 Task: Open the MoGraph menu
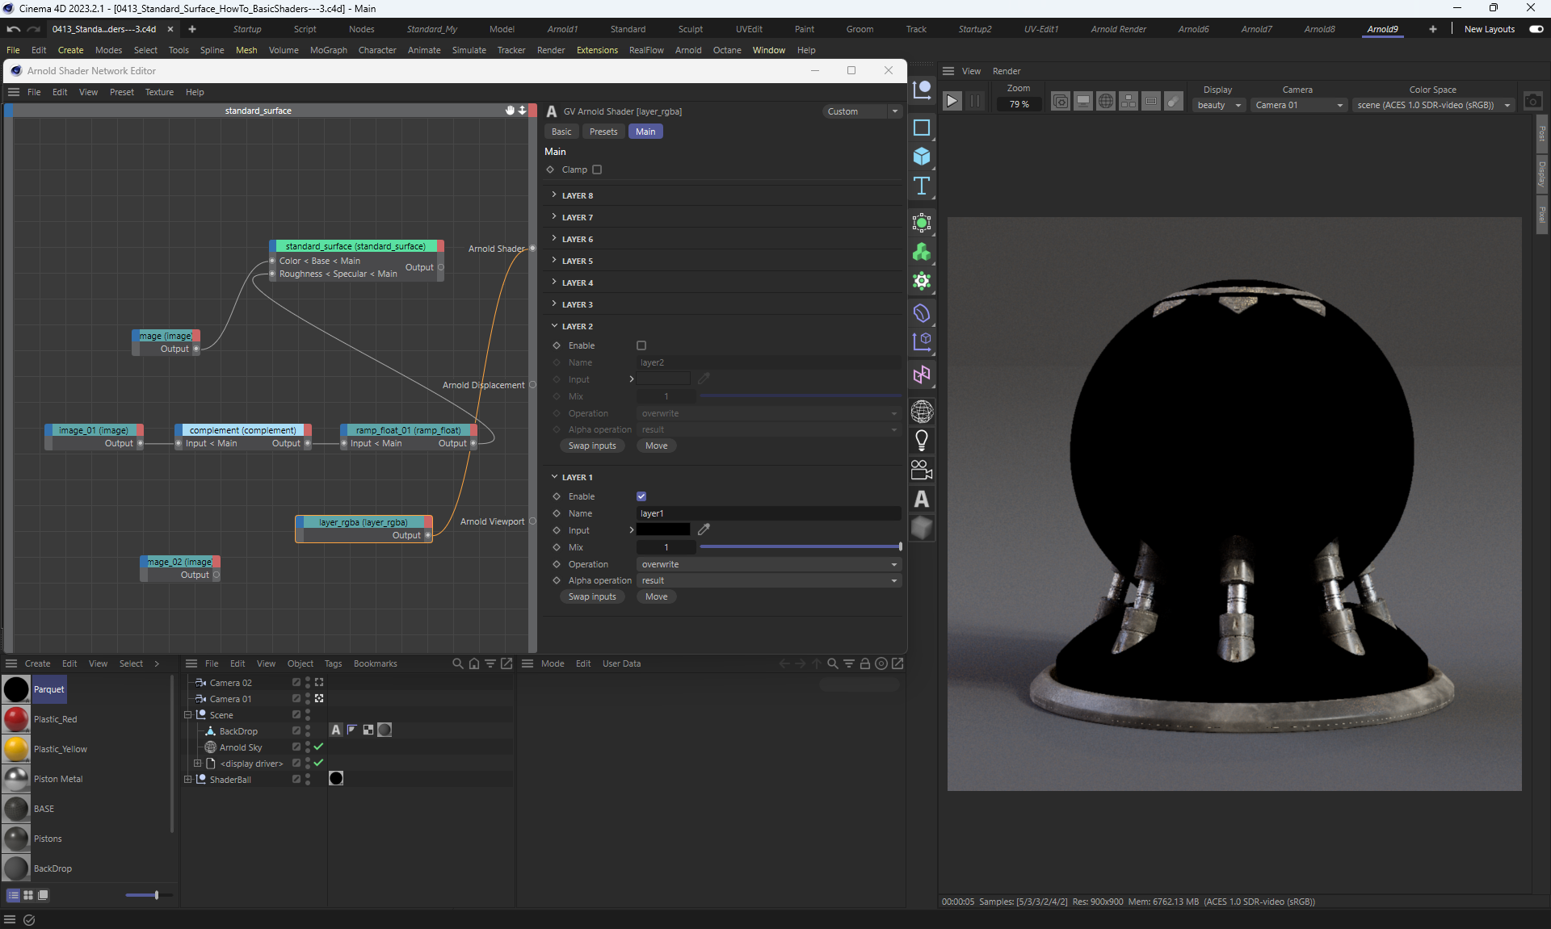[x=328, y=50]
